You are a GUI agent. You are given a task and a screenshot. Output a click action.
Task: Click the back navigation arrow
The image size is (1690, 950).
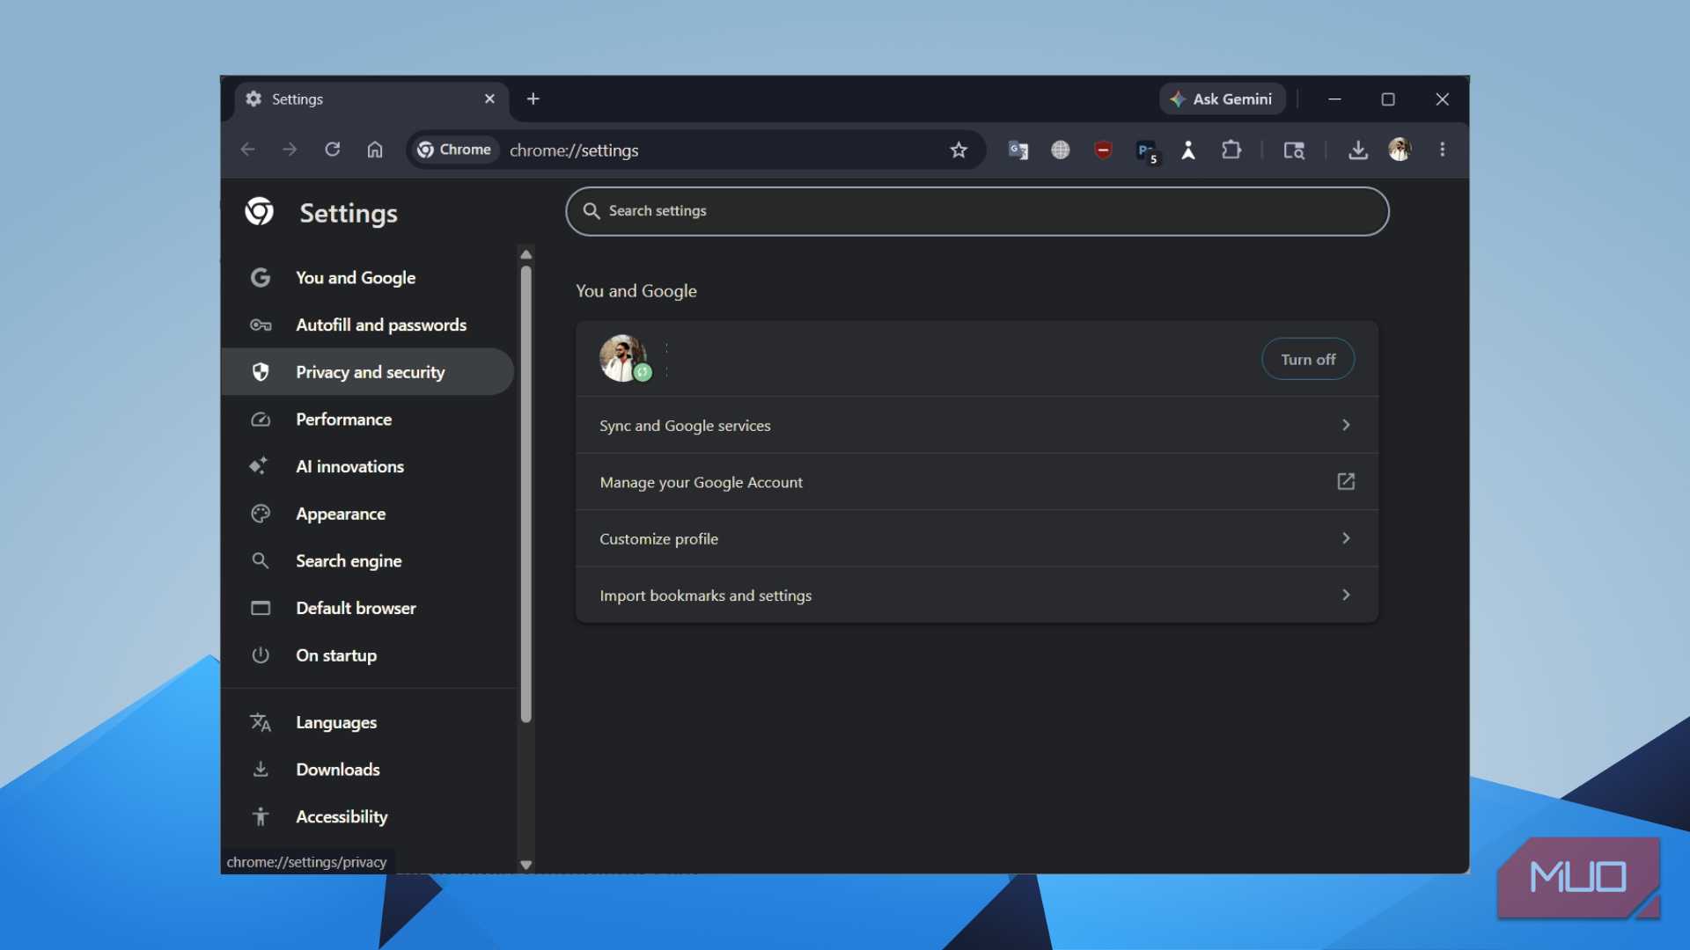(x=247, y=150)
